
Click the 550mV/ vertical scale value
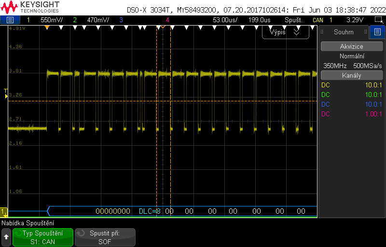pyautogui.click(x=52, y=20)
